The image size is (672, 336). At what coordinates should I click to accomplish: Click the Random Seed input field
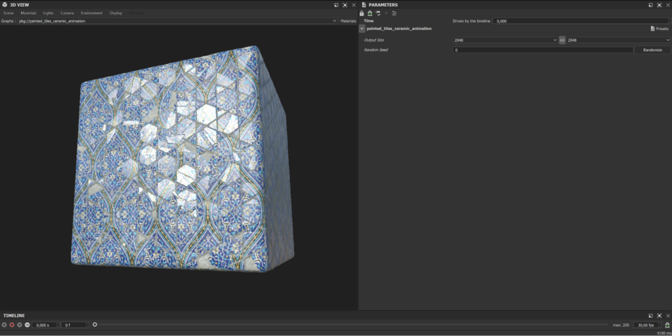point(543,50)
